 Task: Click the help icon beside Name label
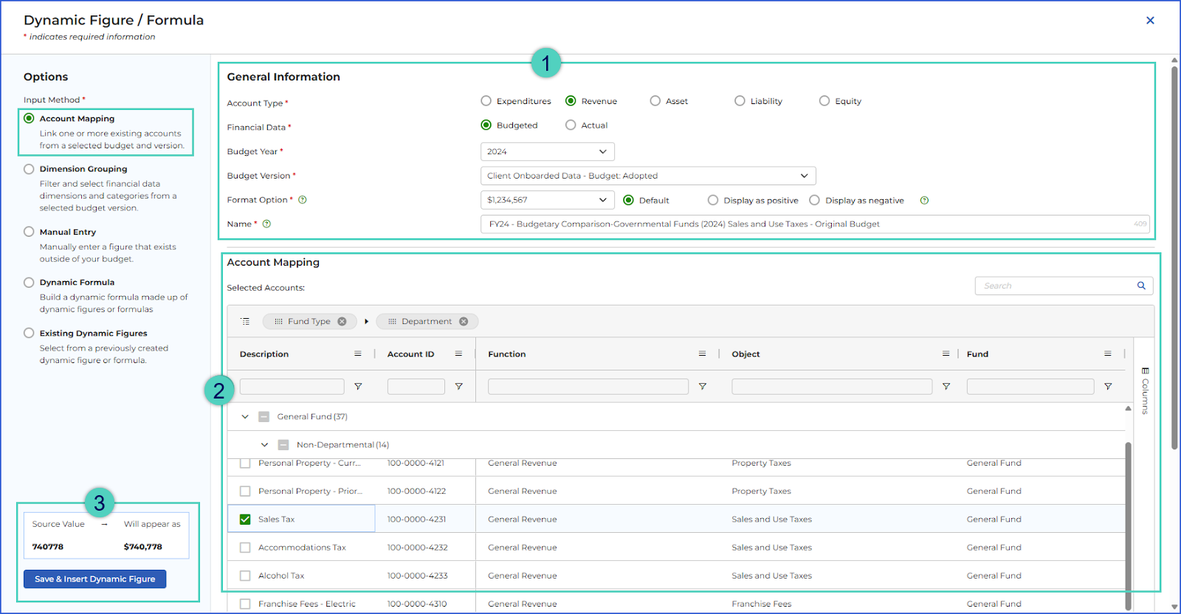(x=267, y=224)
